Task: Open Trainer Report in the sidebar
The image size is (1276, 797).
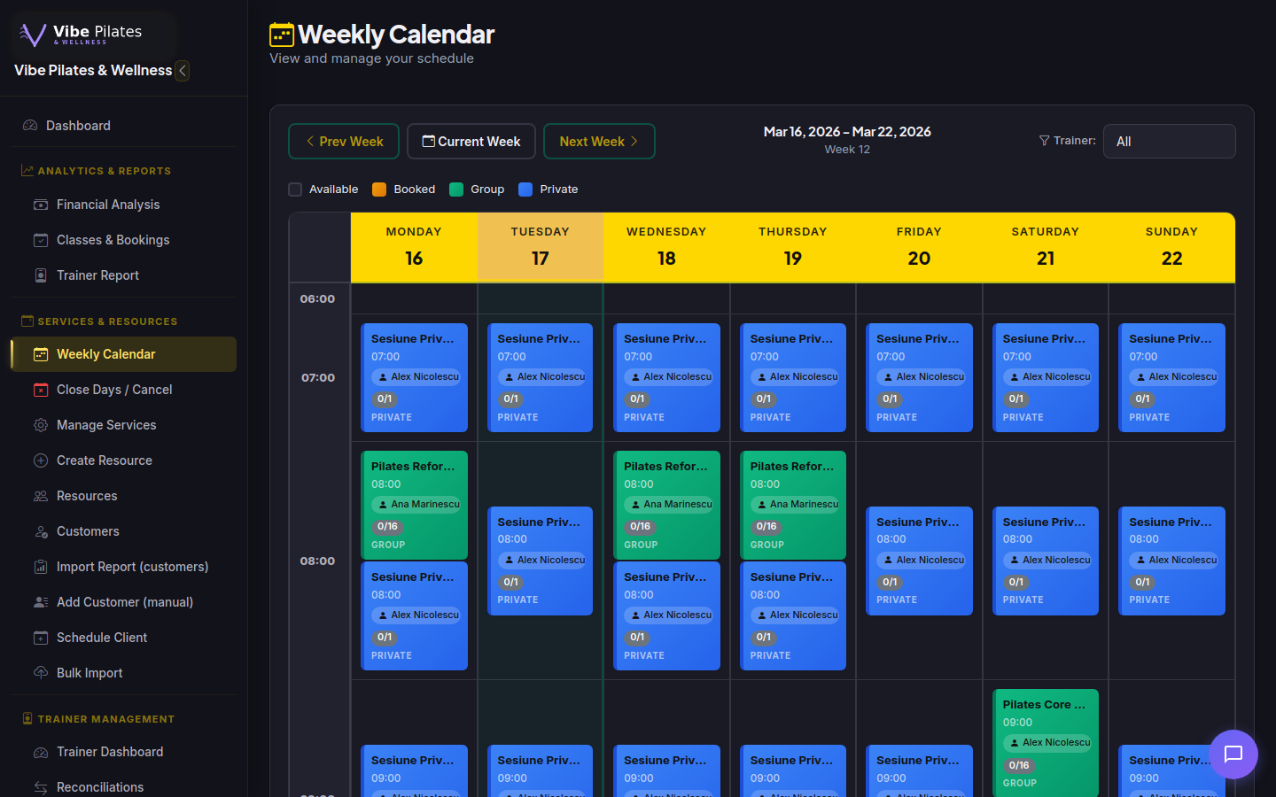Action: (123, 275)
